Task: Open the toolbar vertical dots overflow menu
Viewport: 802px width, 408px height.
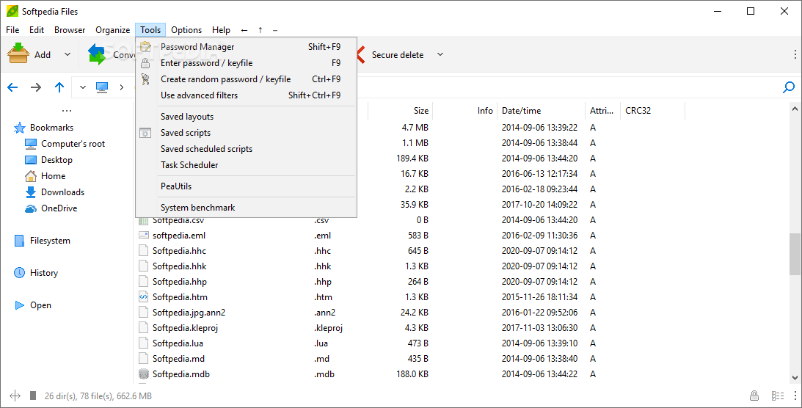Action: 795,54
